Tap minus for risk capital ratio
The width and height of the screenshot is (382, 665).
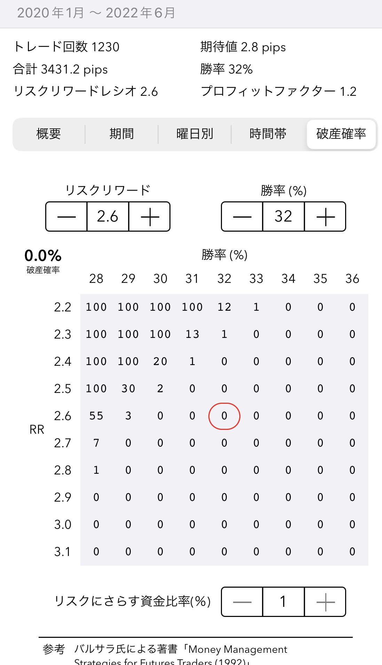coord(242,602)
